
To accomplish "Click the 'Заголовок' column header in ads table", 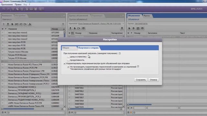I will point(152,33).
